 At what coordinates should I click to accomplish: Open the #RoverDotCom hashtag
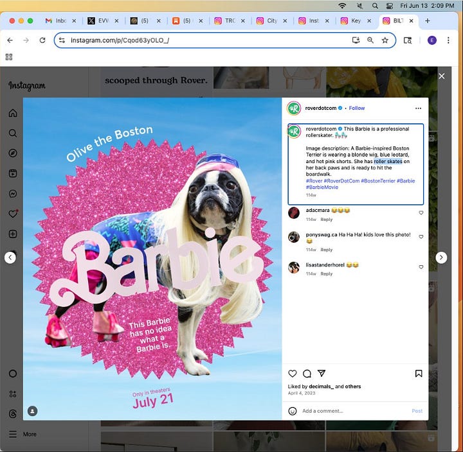click(341, 181)
